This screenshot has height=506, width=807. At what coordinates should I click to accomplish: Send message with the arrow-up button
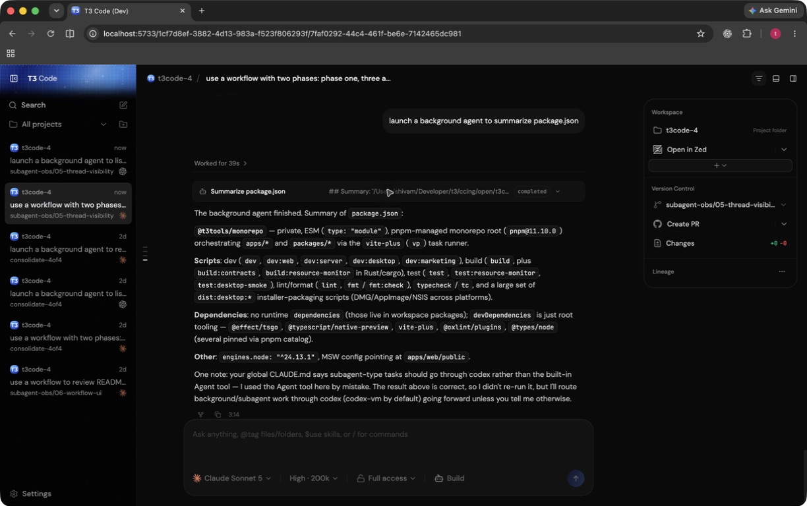tap(576, 478)
